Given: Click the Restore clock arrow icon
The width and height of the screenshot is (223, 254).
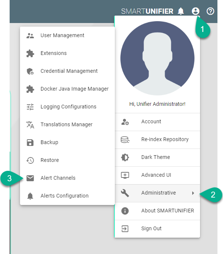Looking at the screenshot, I should click(30, 160).
